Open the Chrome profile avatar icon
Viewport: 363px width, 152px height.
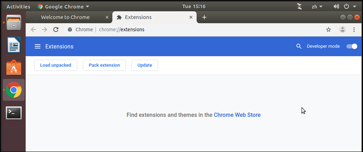tap(342, 30)
